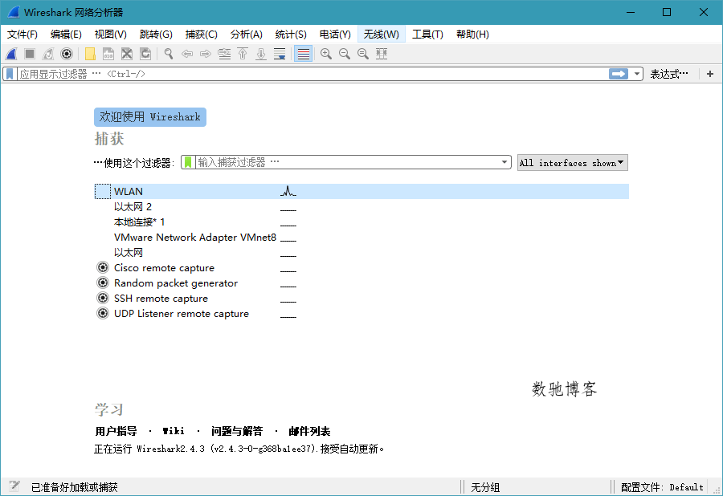This screenshot has height=496, width=723.
Task: Click the reload capture file icon
Action: (145, 54)
